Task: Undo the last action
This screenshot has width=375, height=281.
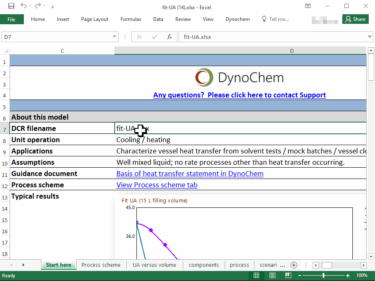Action: pos(23,6)
